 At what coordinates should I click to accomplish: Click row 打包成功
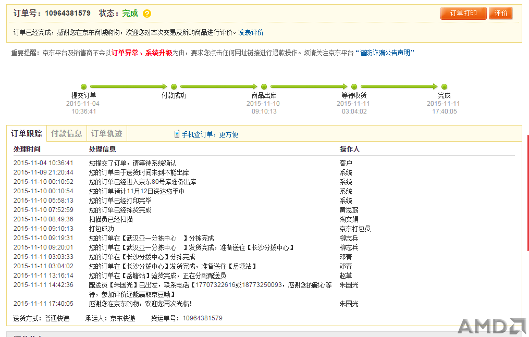pos(264,229)
